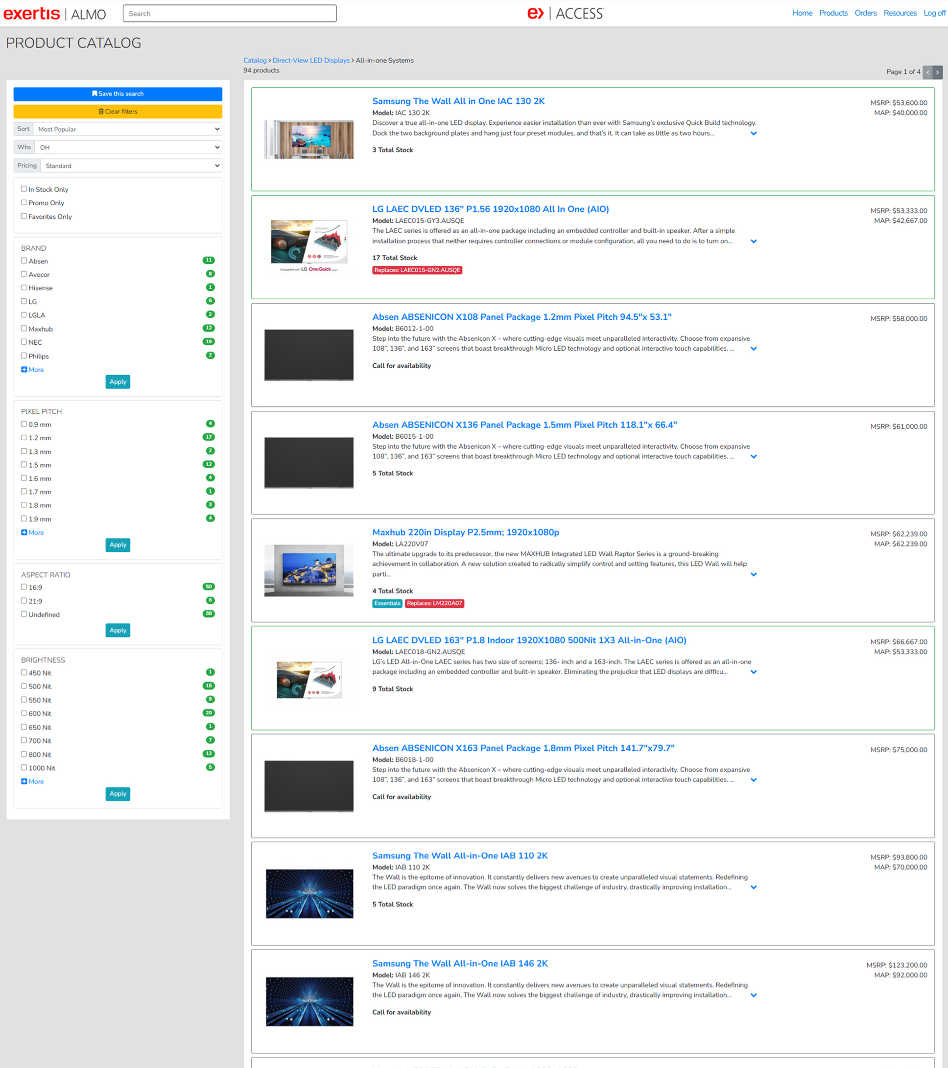The image size is (948, 1068).
Task: Enable the Promo Only checkbox
Action: tap(24, 203)
